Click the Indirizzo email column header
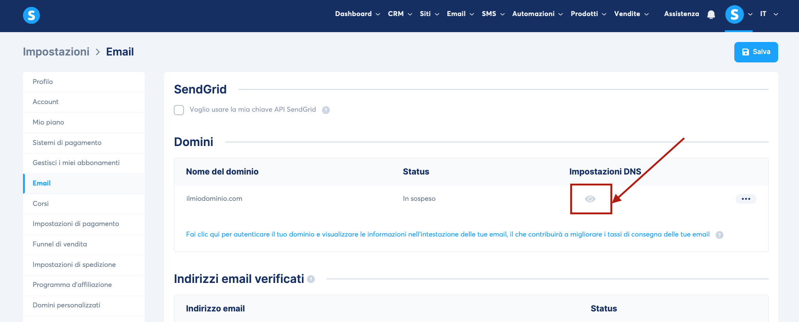799x322 pixels. [215, 308]
